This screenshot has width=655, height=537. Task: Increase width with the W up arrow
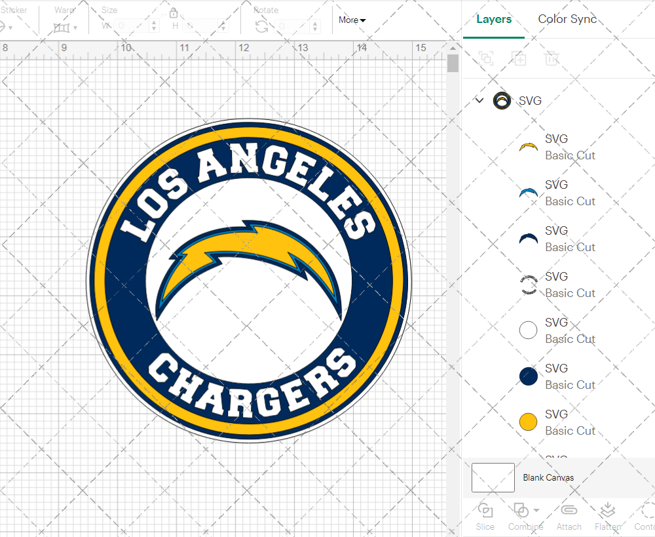point(154,22)
